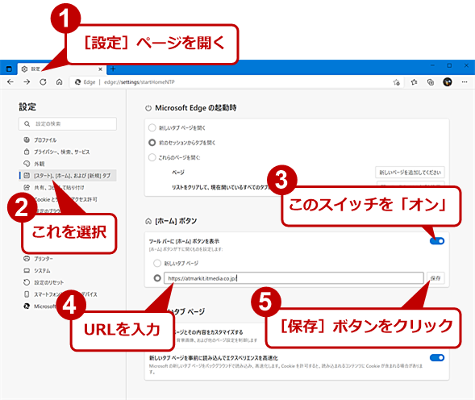This screenshot has height=400, width=475.
Task: Reload the page with the refresh icon
Action: 43,81
